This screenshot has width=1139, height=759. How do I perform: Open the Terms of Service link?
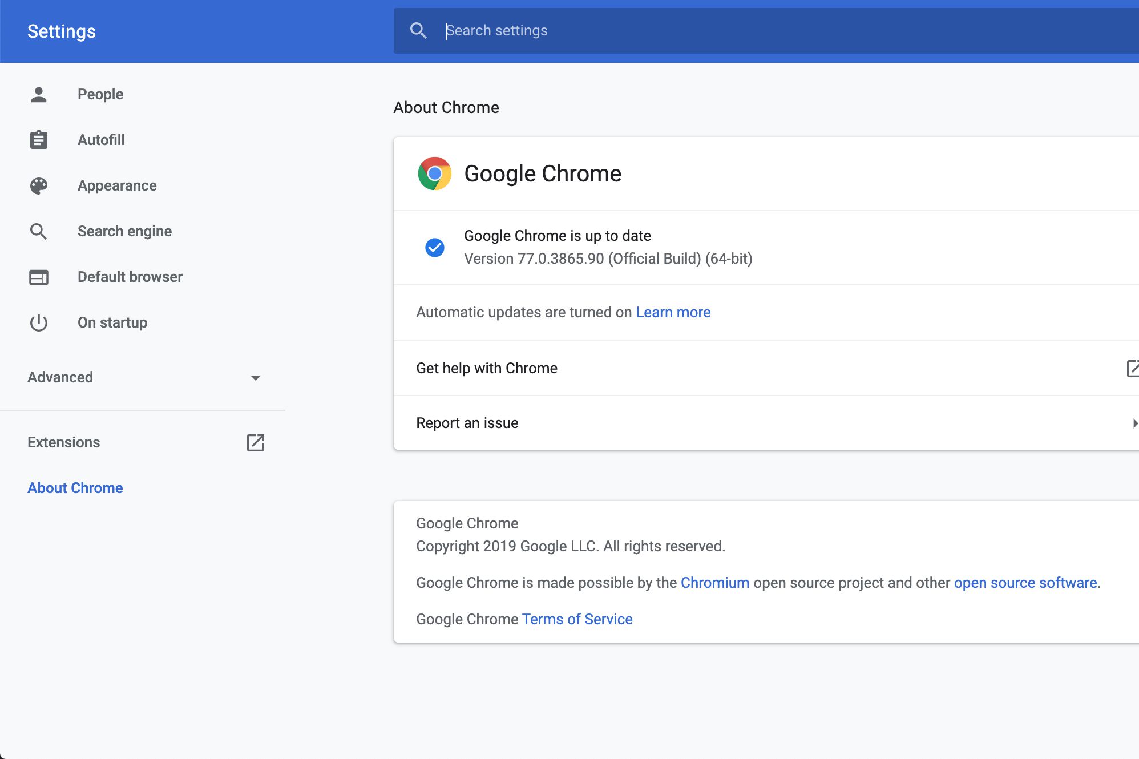click(577, 619)
